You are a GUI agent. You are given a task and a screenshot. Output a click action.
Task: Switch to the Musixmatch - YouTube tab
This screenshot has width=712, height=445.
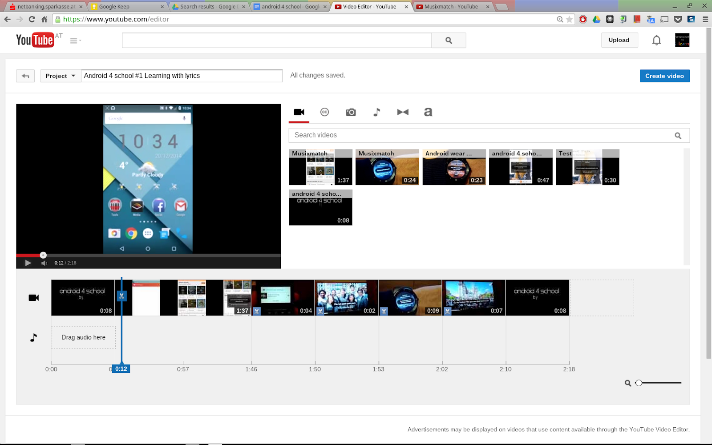[x=453, y=7]
